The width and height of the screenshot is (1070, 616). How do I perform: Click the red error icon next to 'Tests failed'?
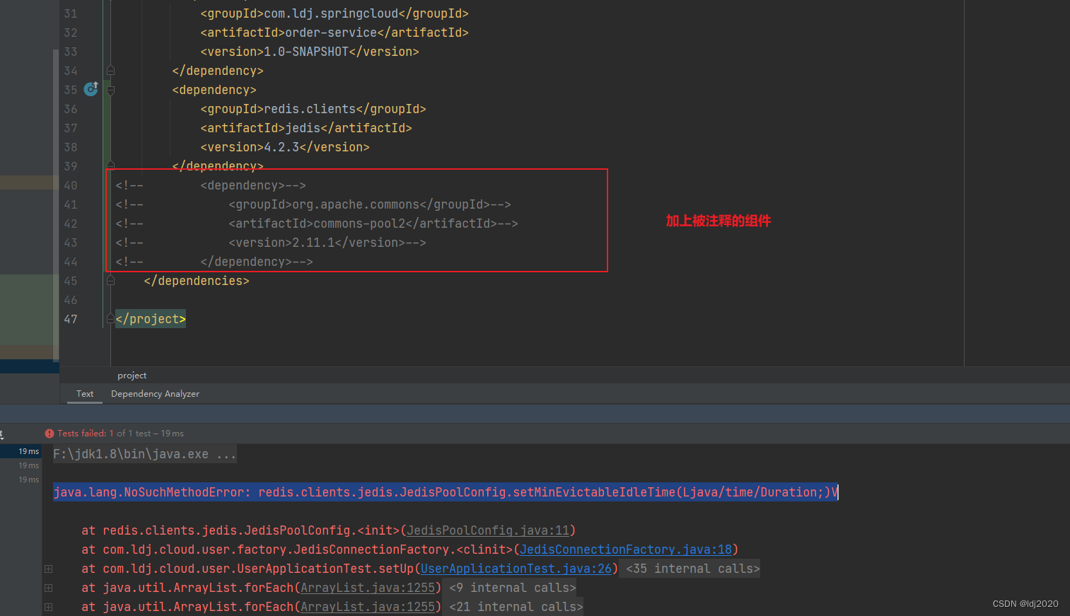point(48,433)
